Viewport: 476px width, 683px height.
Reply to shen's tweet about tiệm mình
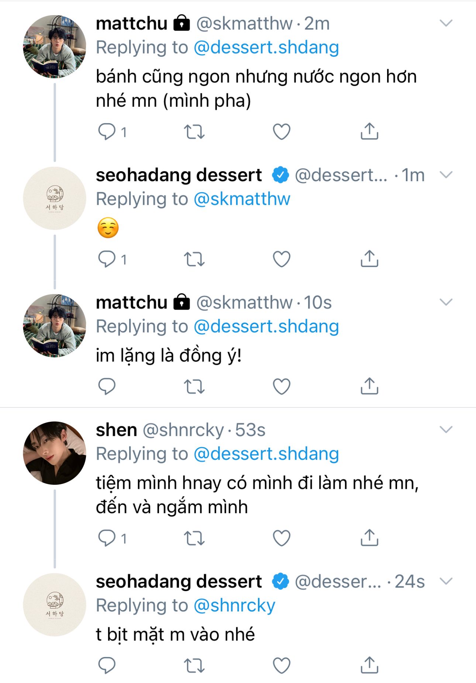pos(107,538)
